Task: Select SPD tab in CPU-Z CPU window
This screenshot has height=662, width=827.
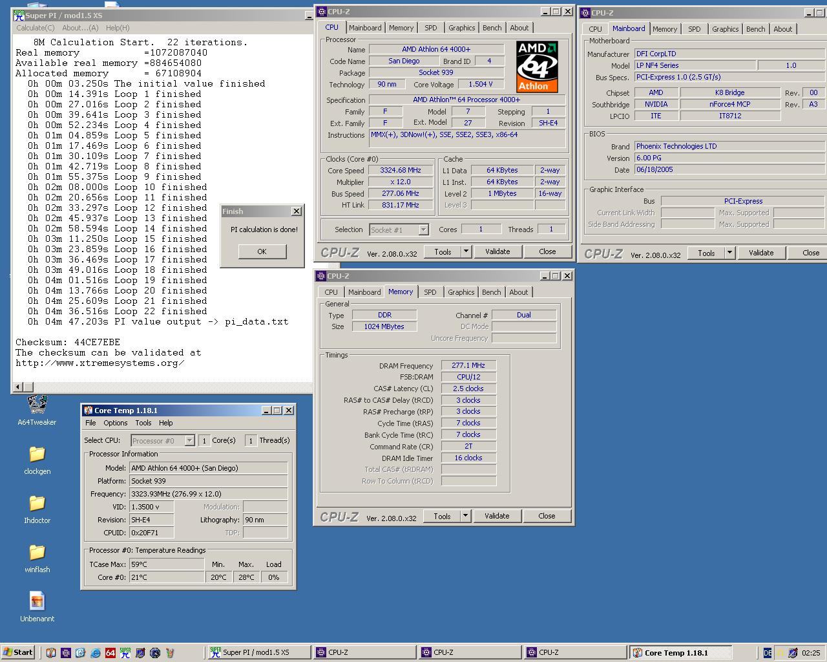Action: point(431,28)
